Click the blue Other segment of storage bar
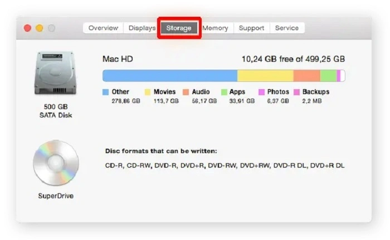 (x=170, y=76)
